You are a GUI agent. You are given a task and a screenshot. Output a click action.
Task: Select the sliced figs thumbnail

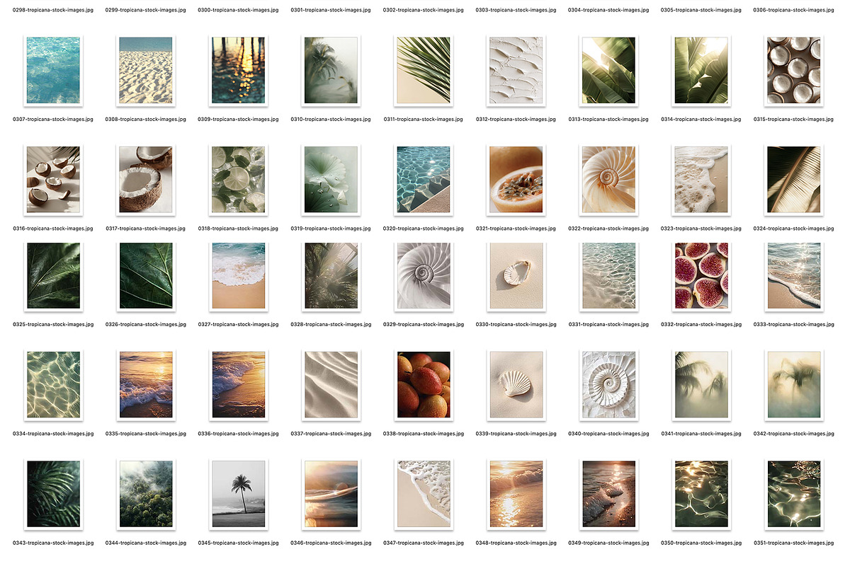click(x=701, y=275)
